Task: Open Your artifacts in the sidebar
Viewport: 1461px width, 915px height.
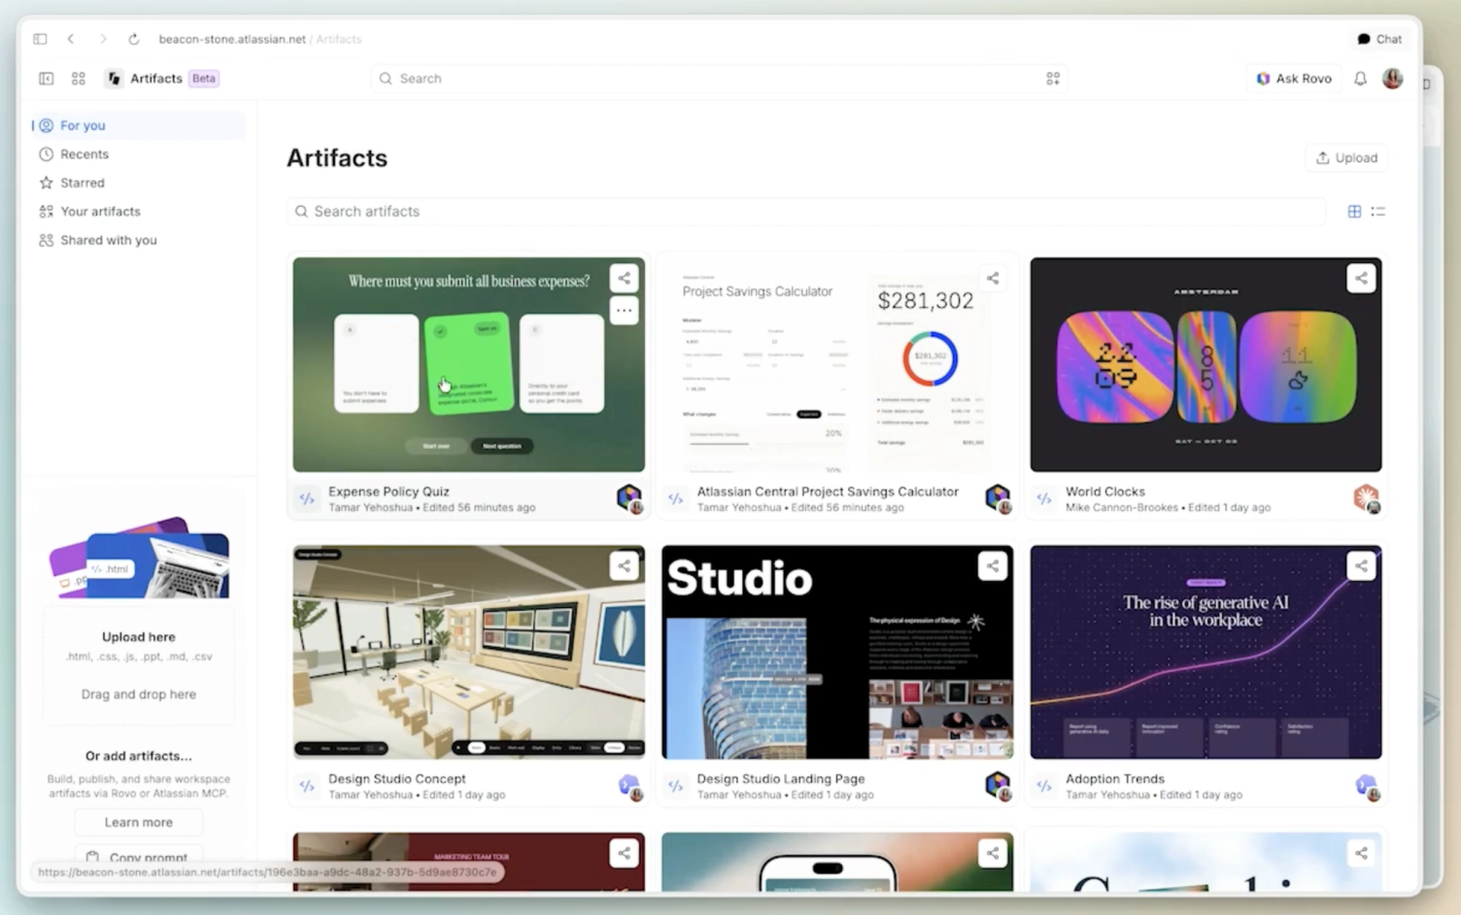Action: (x=138, y=212)
